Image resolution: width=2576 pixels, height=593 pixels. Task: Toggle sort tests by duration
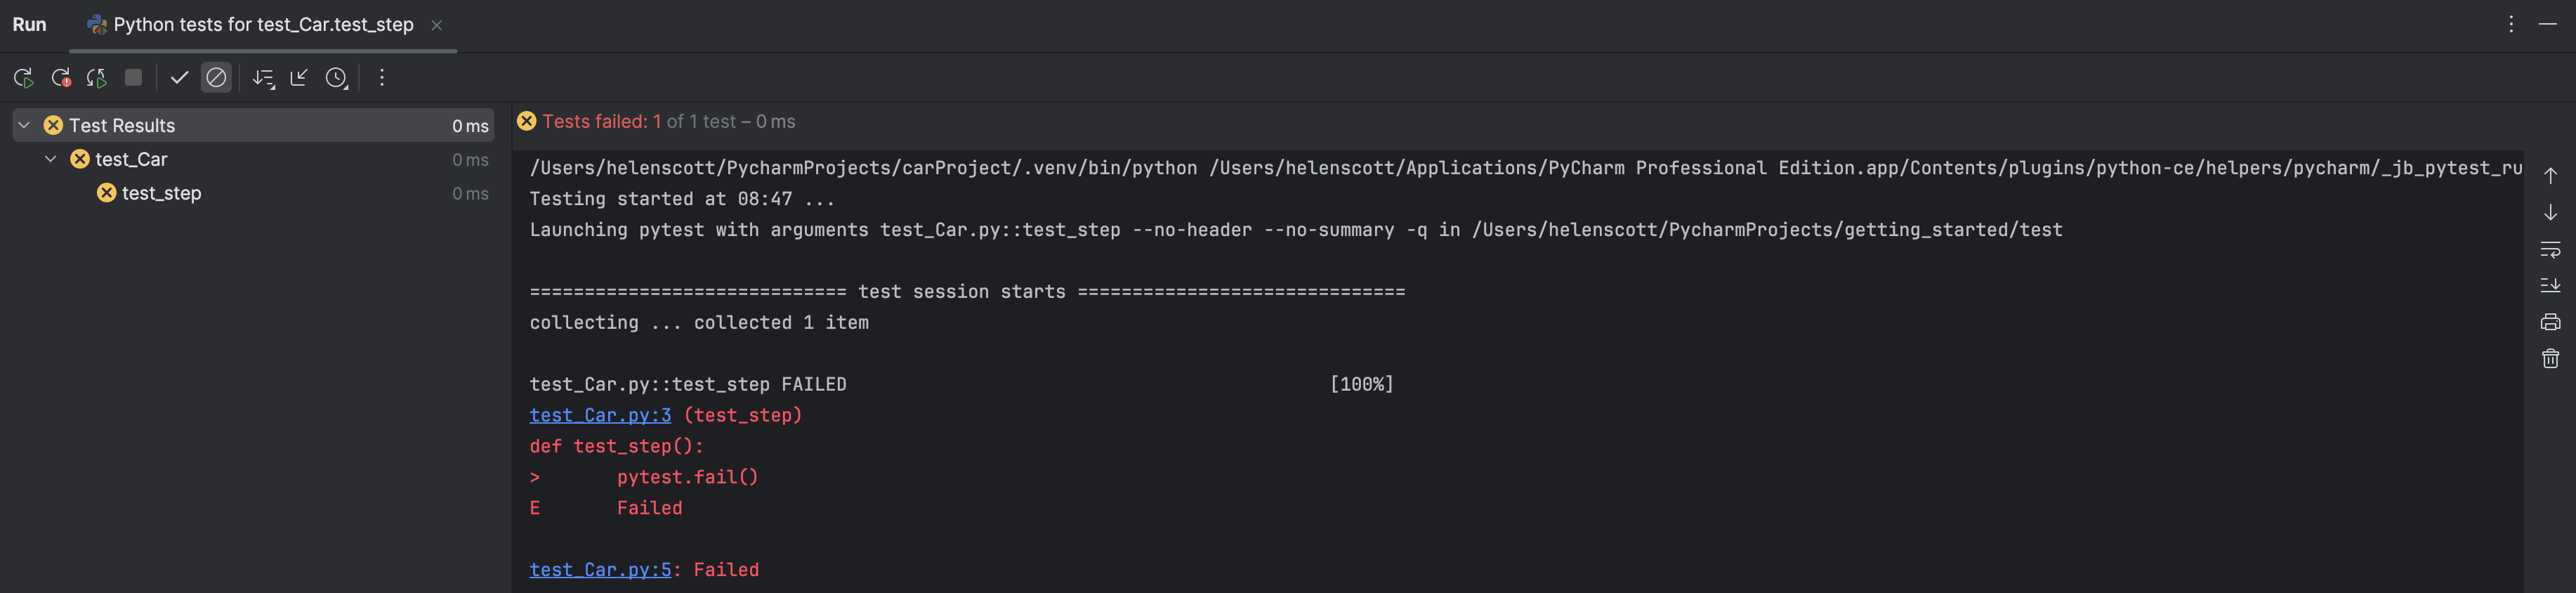(264, 78)
